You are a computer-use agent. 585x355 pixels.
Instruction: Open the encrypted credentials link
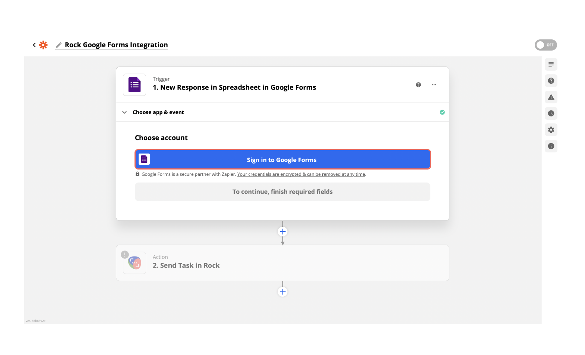[301, 174]
